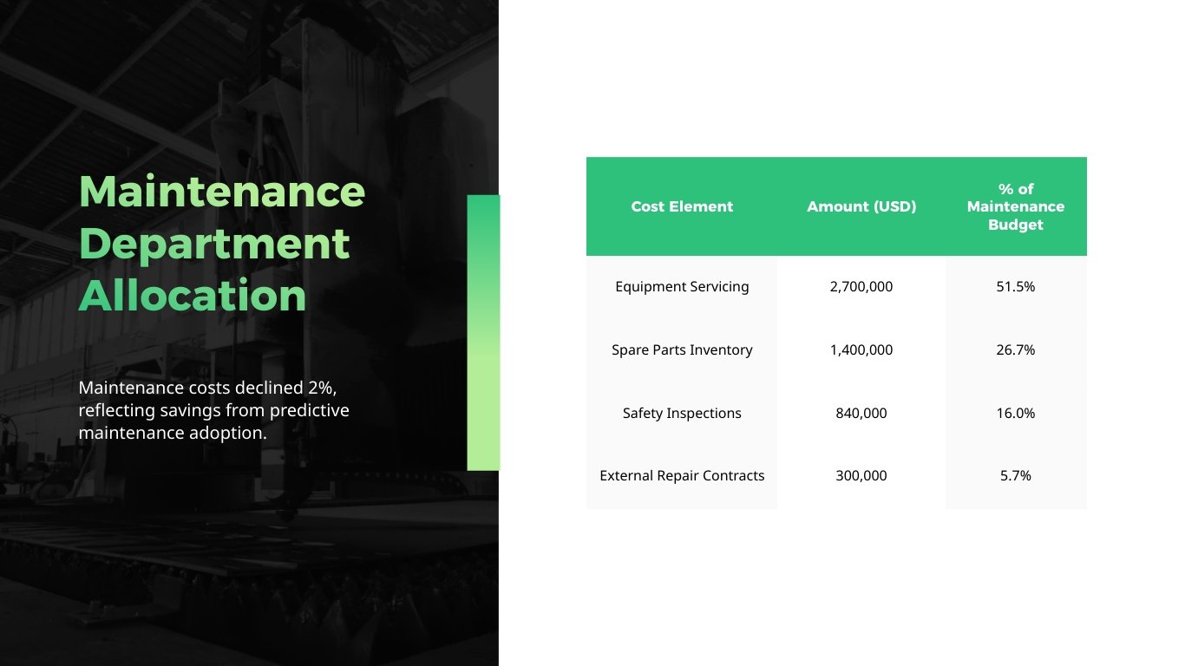
Task: Select the '51.5%' budget percentage
Action: [1015, 286]
